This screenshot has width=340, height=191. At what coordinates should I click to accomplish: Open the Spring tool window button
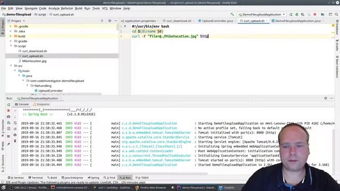pos(93,178)
